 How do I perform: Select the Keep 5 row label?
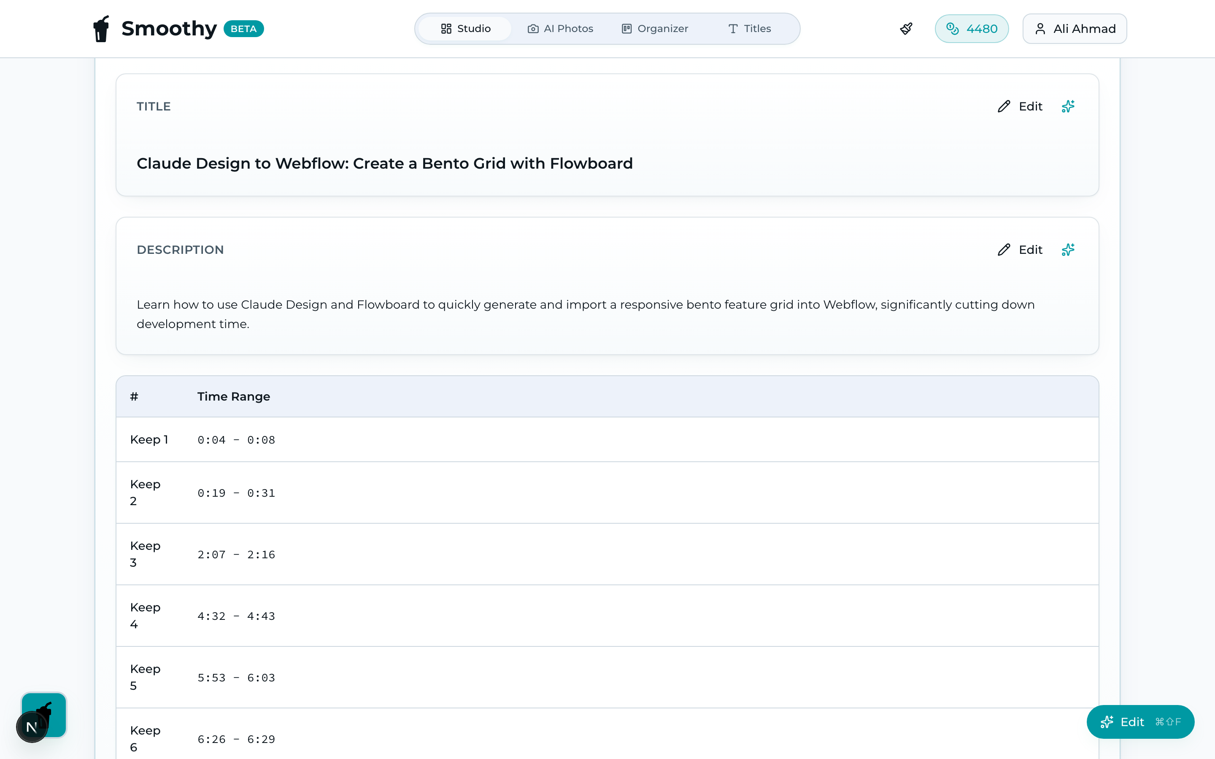[145, 677]
